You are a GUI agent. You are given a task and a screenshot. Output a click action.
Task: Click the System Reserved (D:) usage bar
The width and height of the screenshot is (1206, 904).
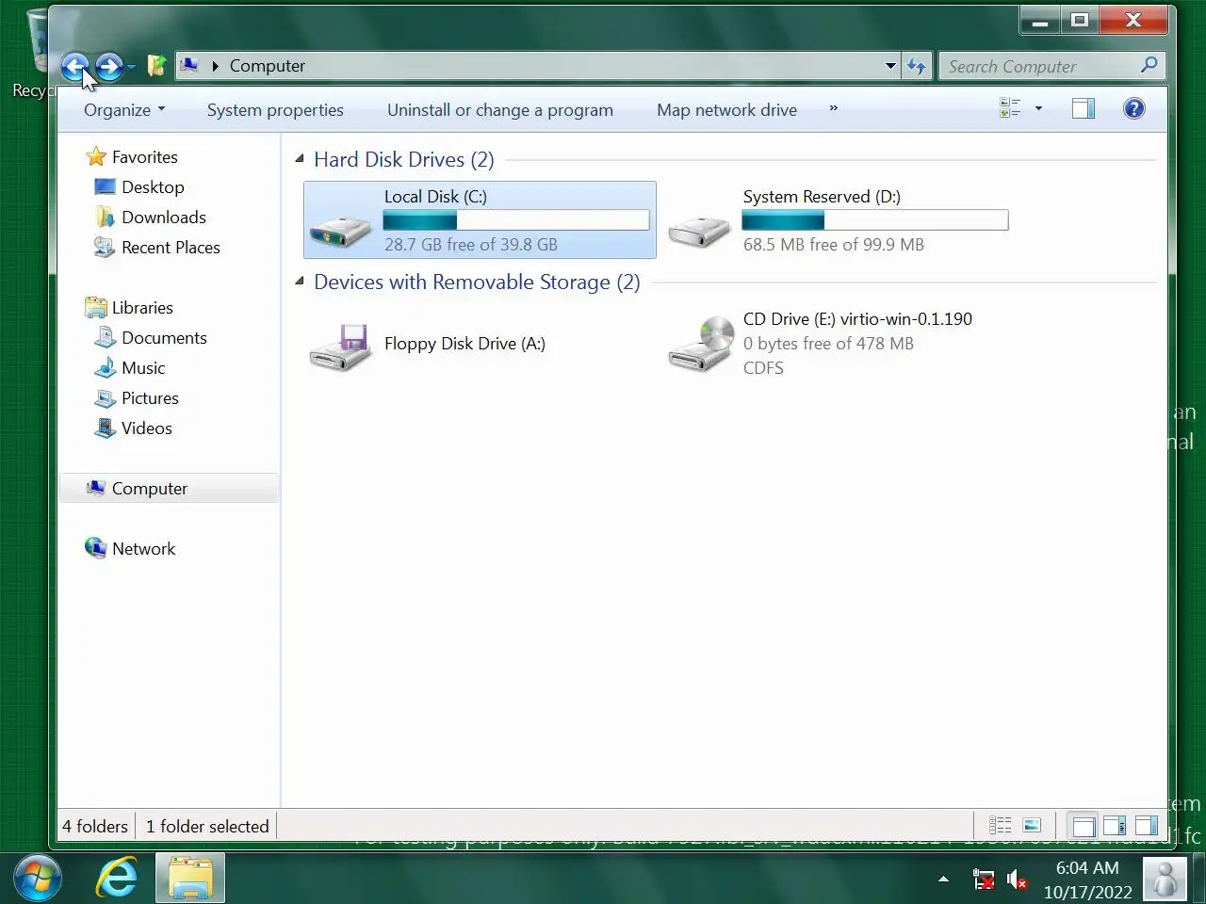tap(875, 220)
